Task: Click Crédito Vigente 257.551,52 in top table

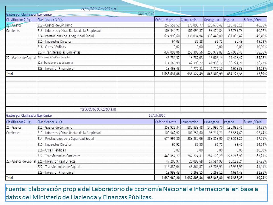Action: point(172,25)
